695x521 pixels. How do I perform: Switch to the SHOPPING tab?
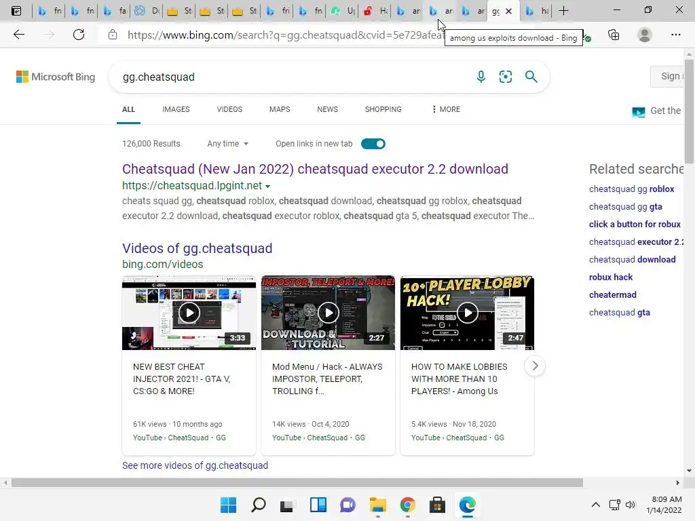(x=383, y=109)
